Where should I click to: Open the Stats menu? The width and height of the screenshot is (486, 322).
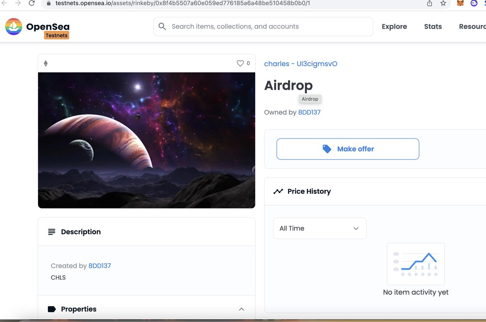pyautogui.click(x=433, y=26)
